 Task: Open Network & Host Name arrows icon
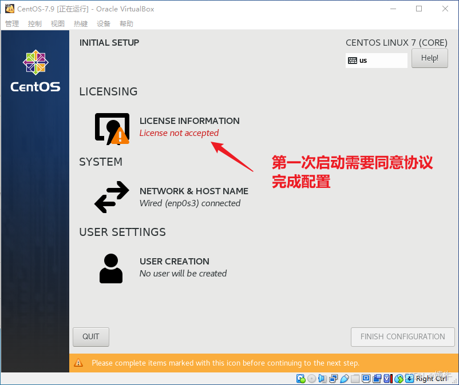[112, 197]
